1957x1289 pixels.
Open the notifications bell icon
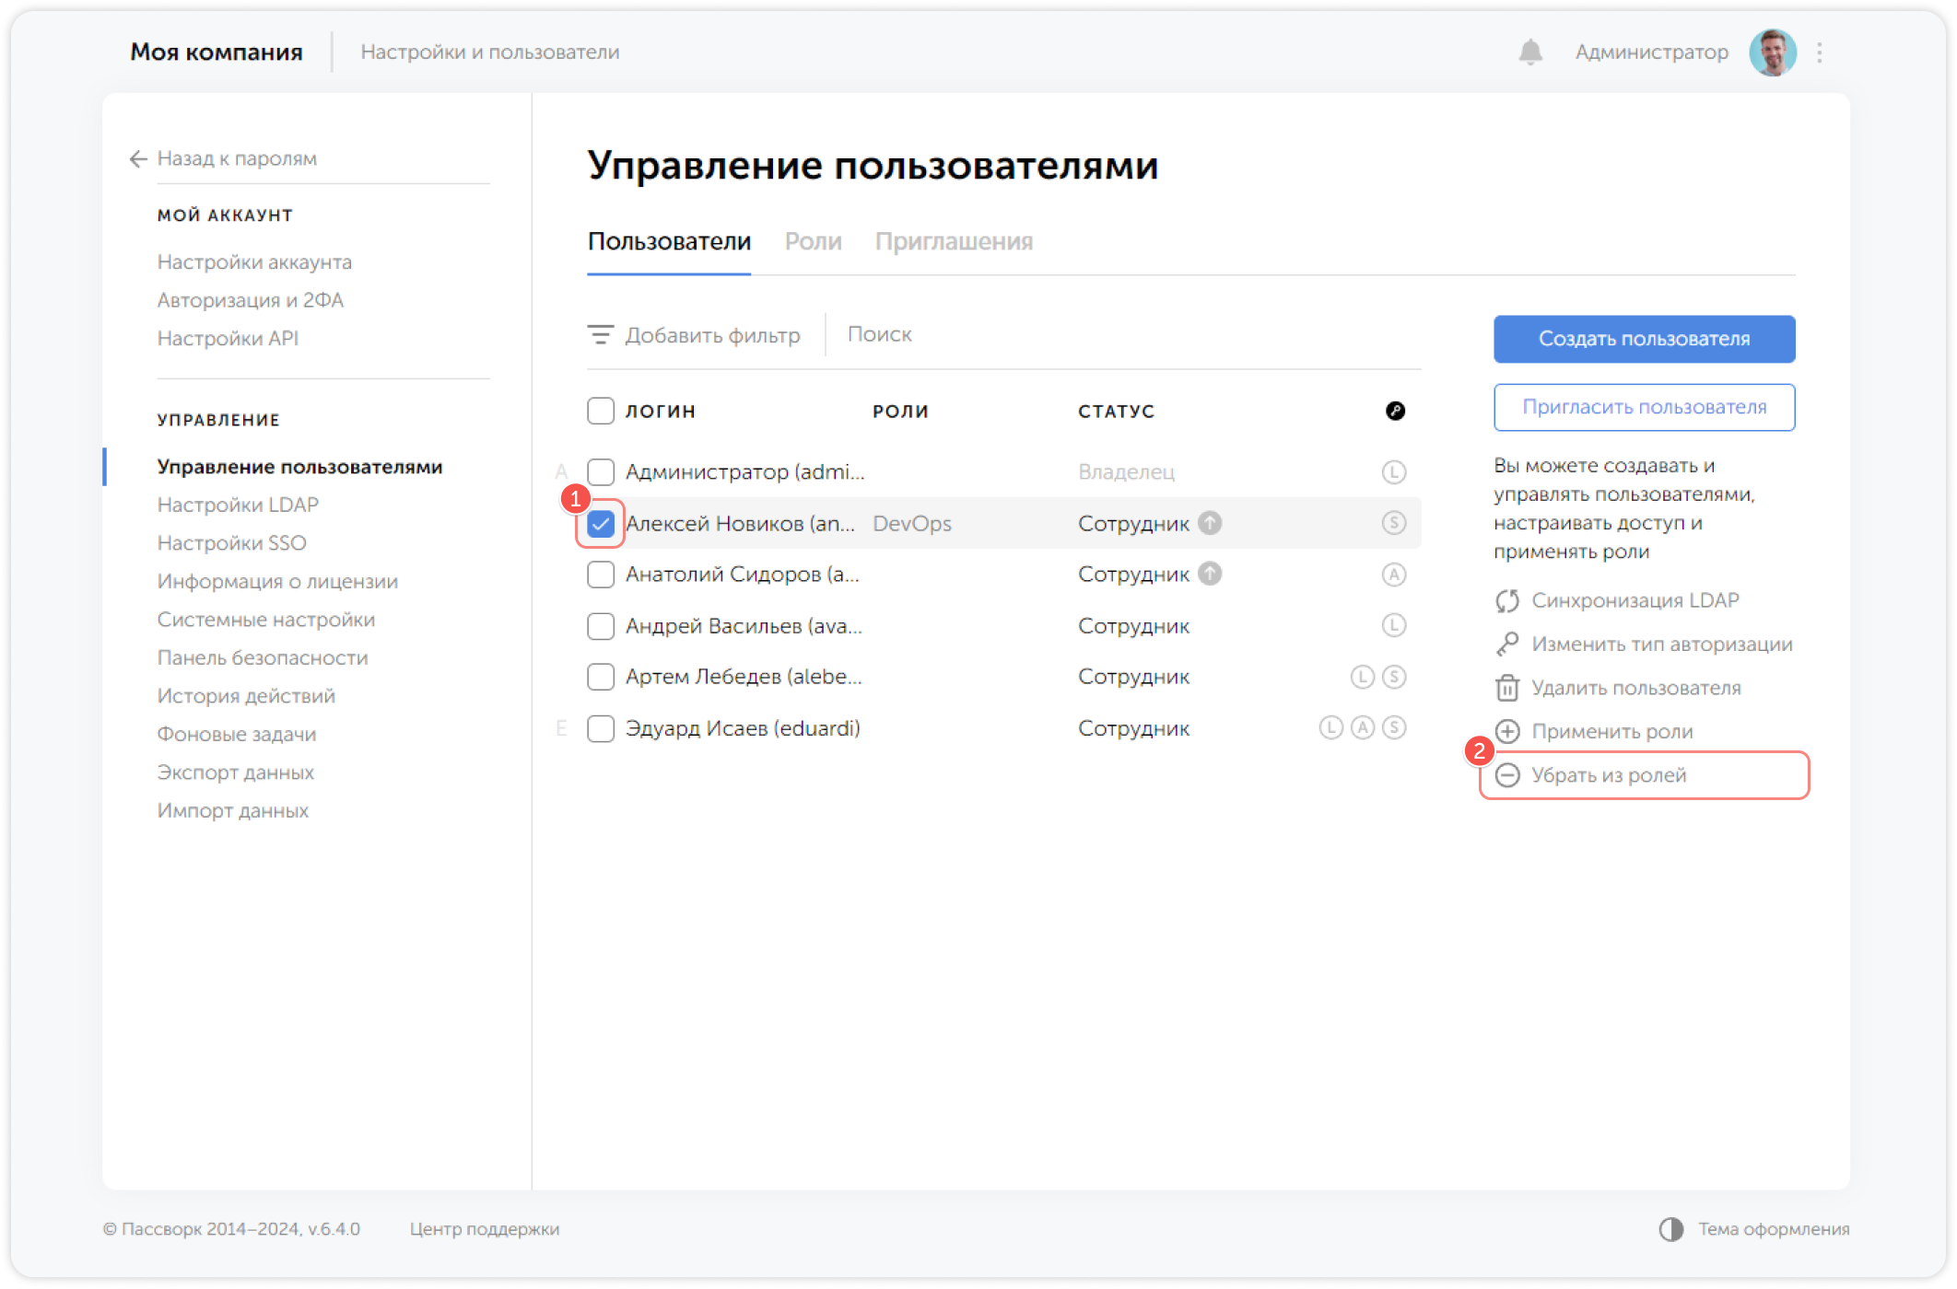point(1531,52)
